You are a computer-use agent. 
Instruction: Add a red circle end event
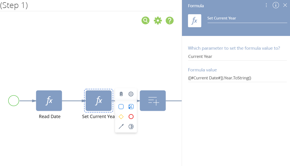tap(131, 117)
